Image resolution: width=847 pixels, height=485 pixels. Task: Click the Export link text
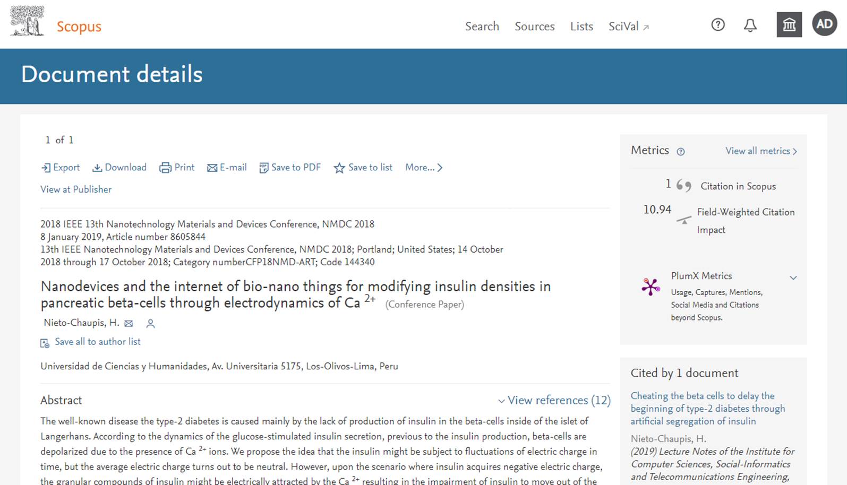pos(66,167)
